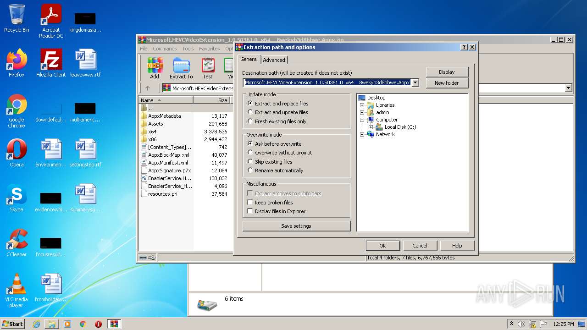Click the Start button
Image resolution: width=587 pixels, height=330 pixels.
(13, 324)
